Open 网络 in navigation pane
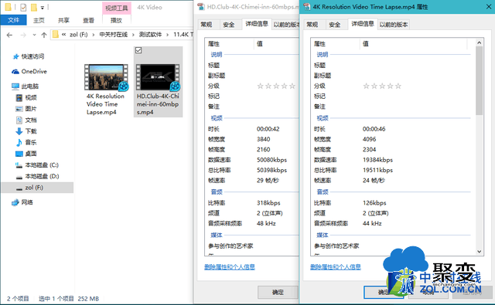 [22, 202]
